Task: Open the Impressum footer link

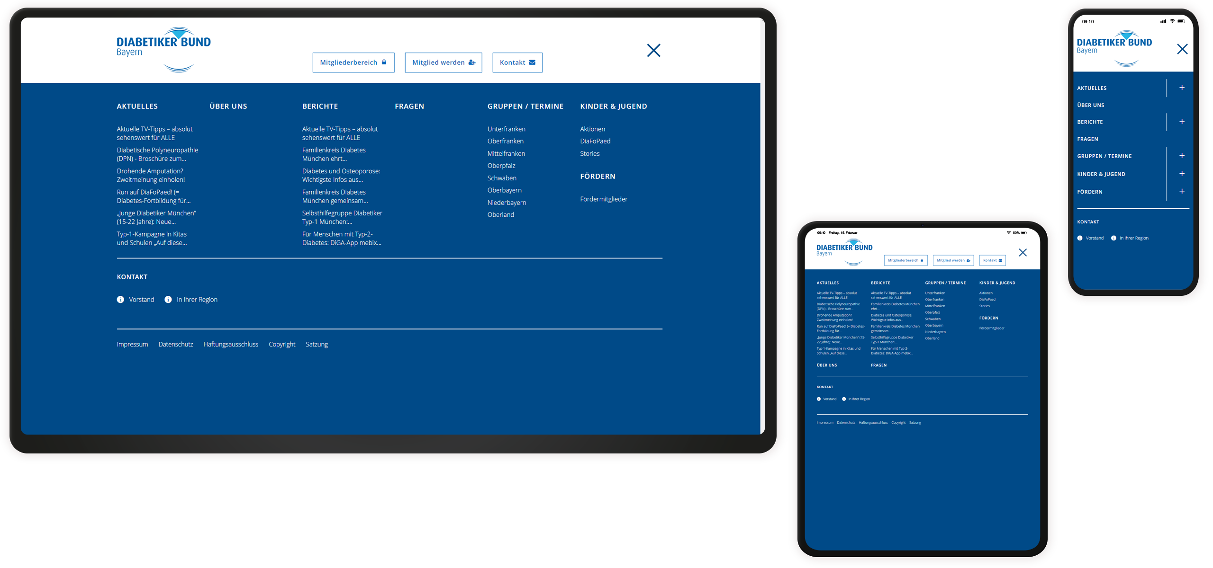Action: click(132, 344)
